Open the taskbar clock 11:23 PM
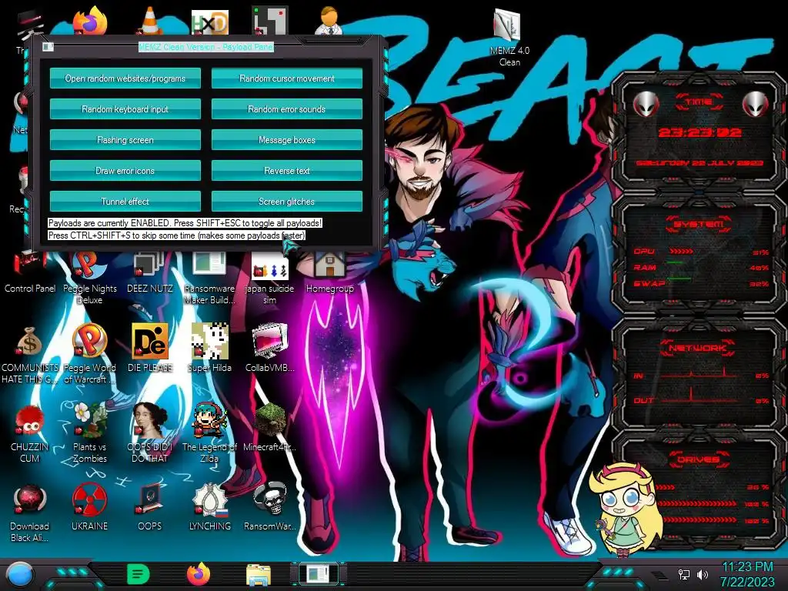This screenshot has width=788, height=591. click(747, 574)
